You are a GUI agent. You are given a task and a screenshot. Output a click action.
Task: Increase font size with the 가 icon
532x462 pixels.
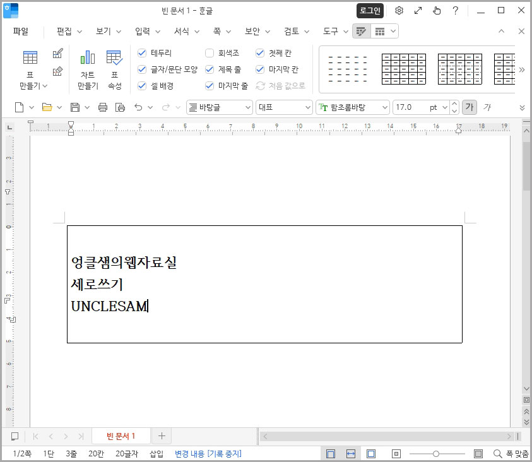point(470,107)
